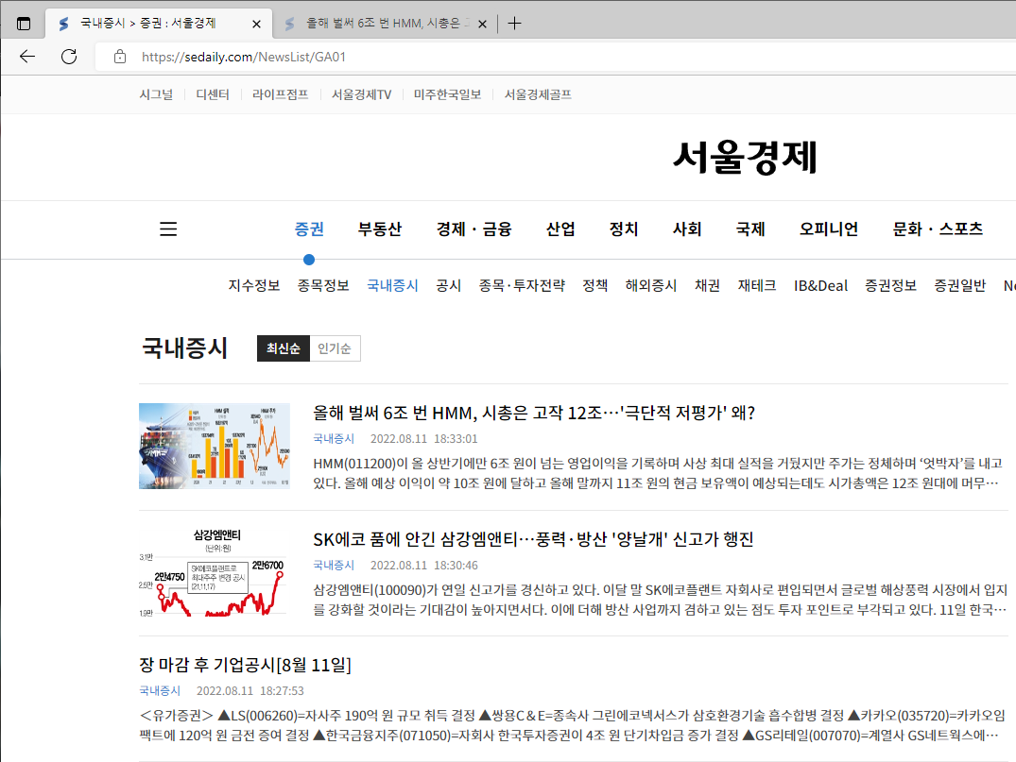Viewport: 1016px width, 762px height.
Task: Click the 서울경제 logo
Action: 745,158
